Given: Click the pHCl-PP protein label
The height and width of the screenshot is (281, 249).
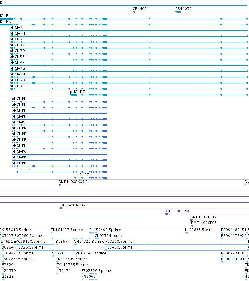Looking at the screenshot, I should click(19, 157).
